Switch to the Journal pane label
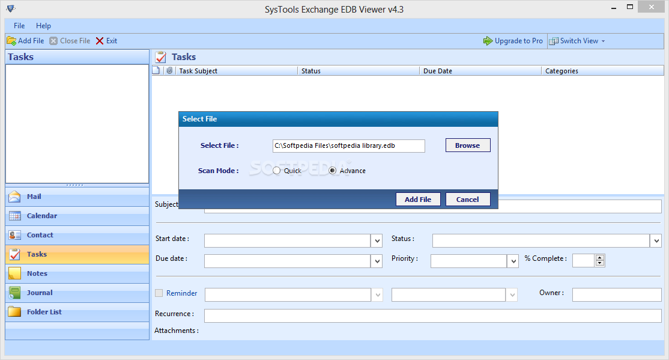This screenshot has width=669, height=360. coord(40,293)
